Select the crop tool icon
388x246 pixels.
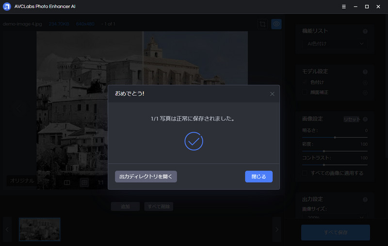pyautogui.click(x=262, y=24)
